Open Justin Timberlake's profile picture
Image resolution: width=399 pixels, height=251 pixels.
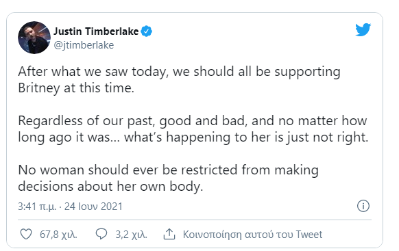tap(34, 38)
